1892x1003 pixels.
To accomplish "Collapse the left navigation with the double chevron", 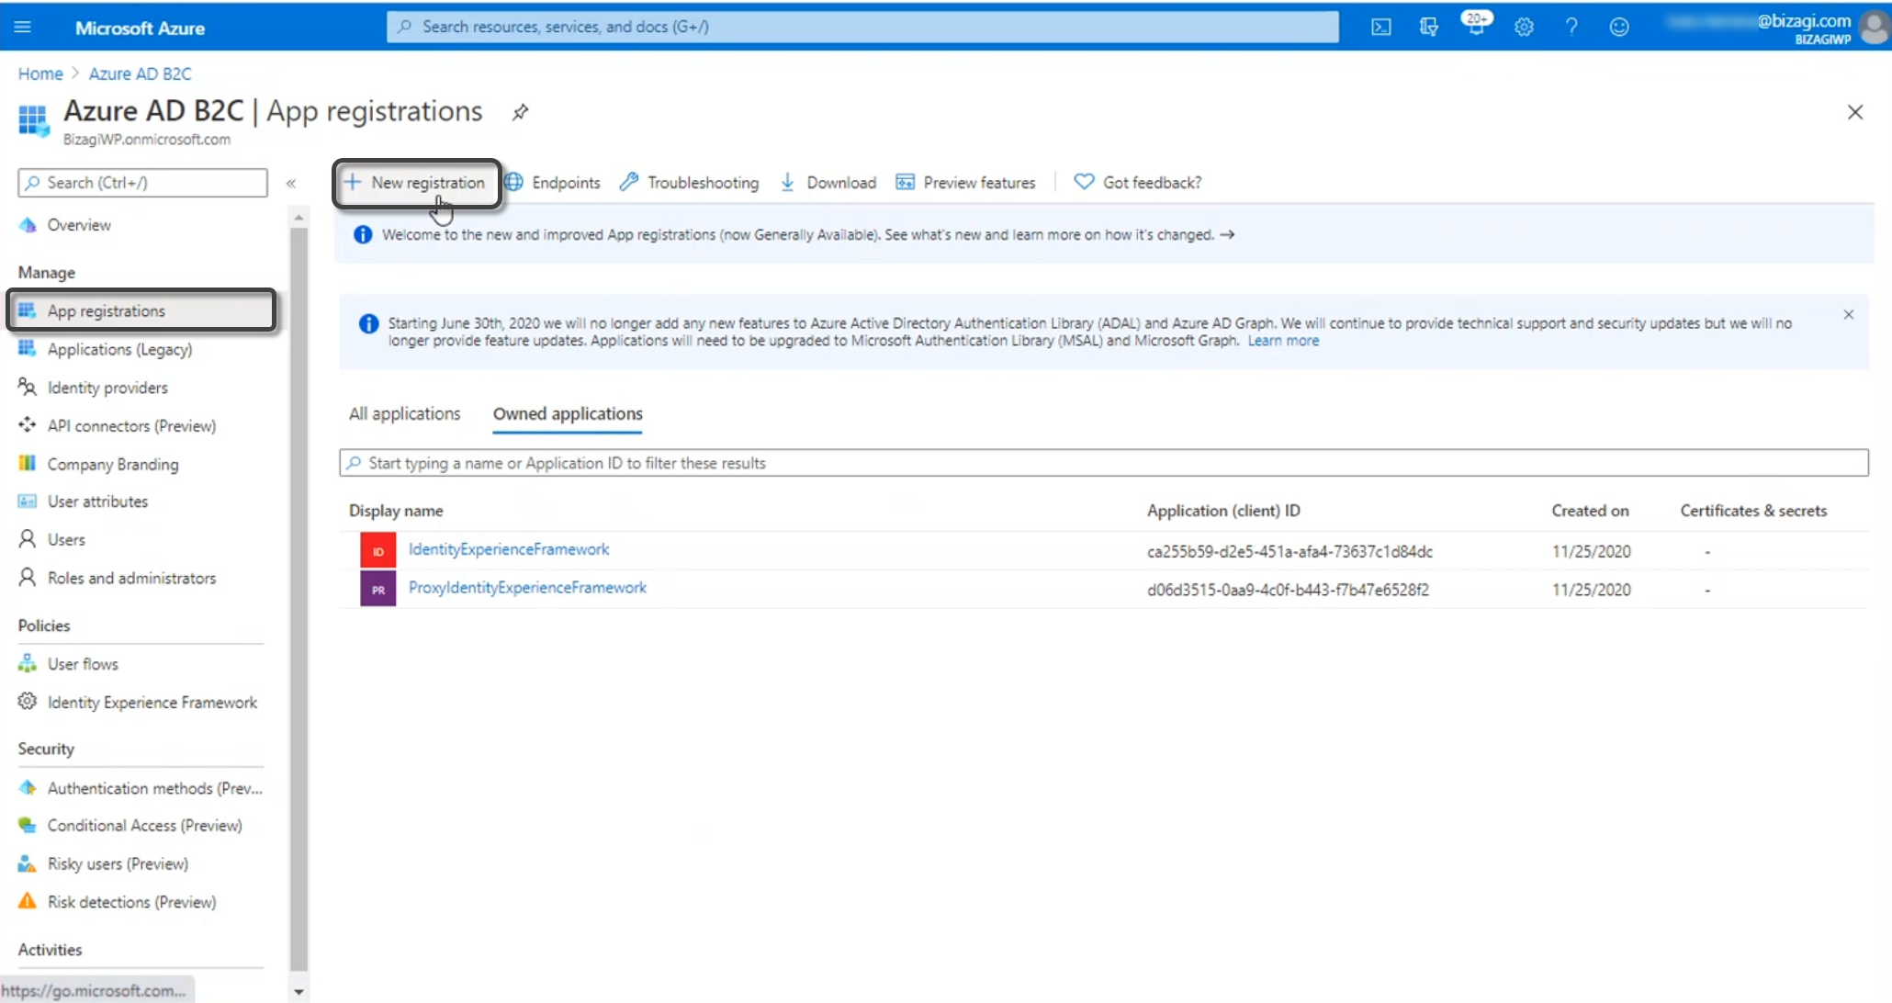I will [x=291, y=183].
